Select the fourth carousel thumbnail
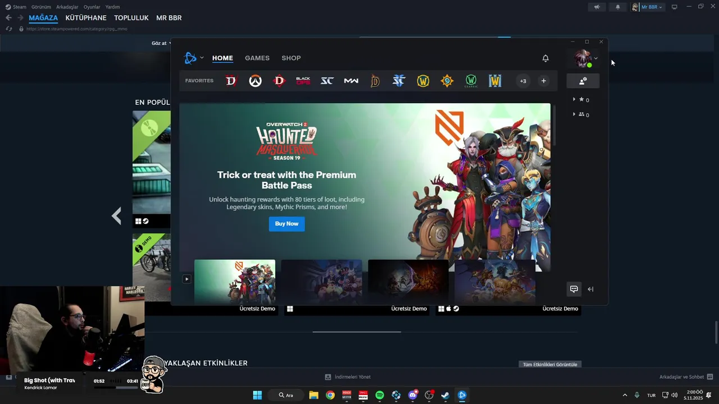 click(x=495, y=282)
